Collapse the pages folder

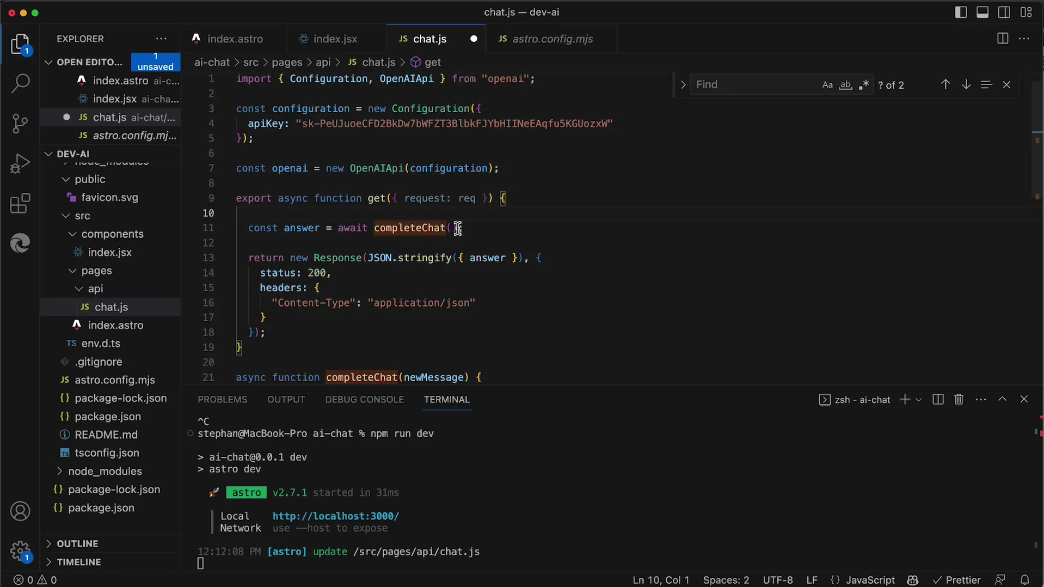pos(72,271)
